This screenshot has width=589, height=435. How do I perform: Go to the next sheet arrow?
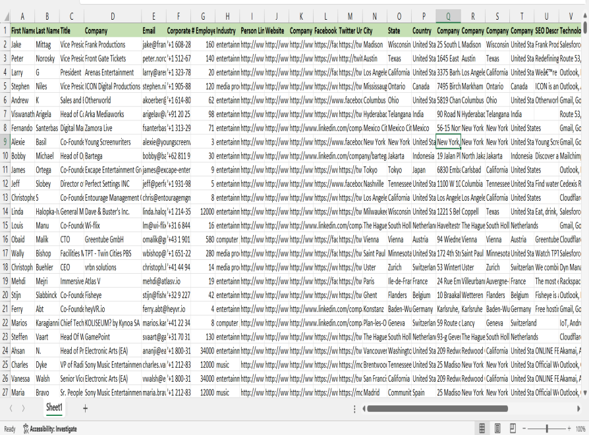[24, 409]
